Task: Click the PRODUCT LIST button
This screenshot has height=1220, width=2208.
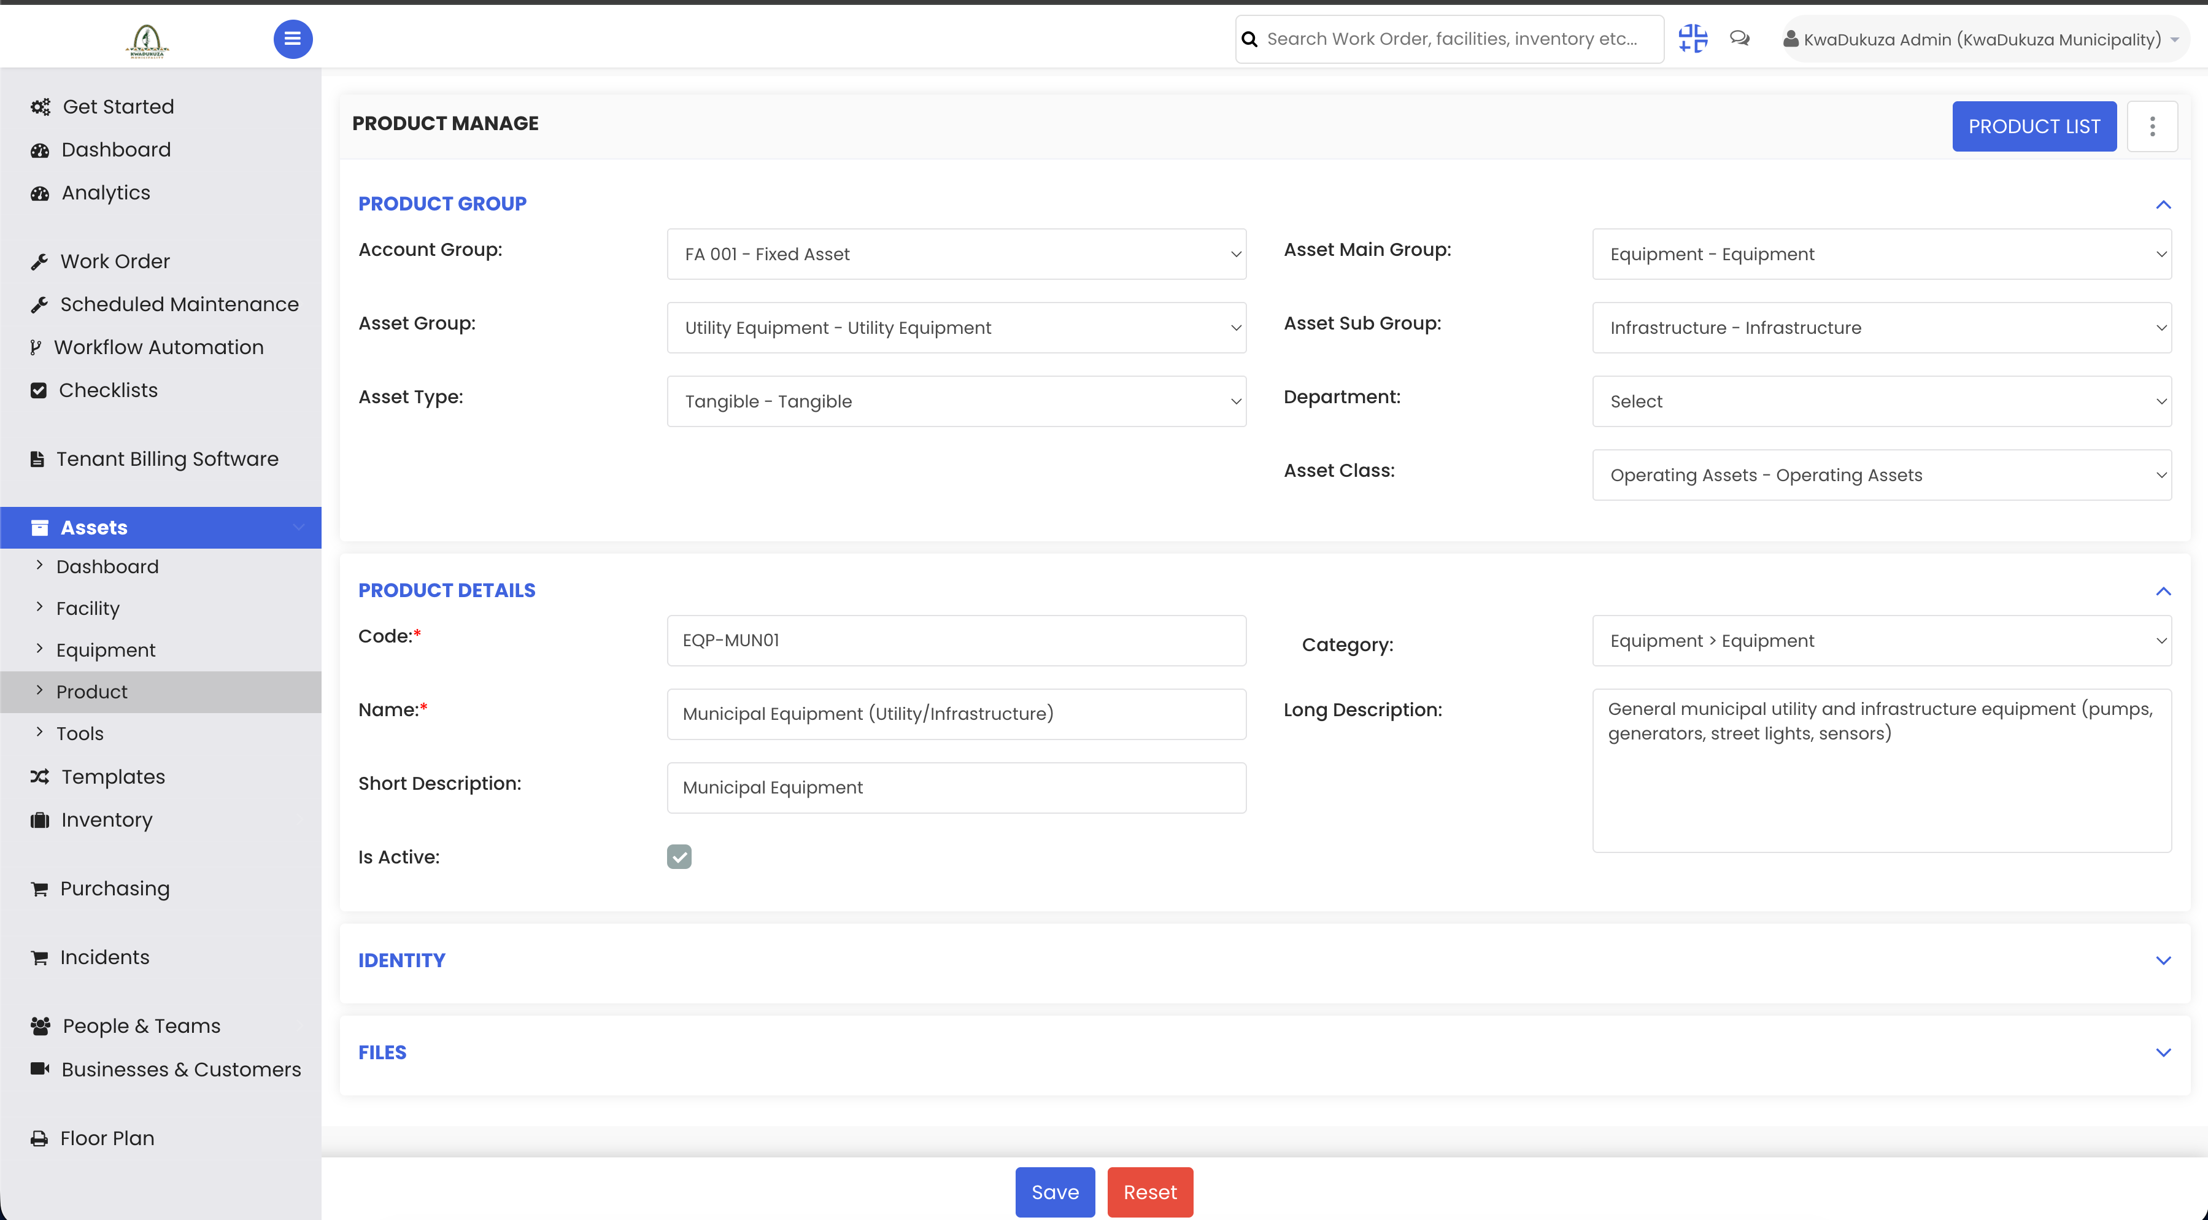Action: pos(2034,126)
